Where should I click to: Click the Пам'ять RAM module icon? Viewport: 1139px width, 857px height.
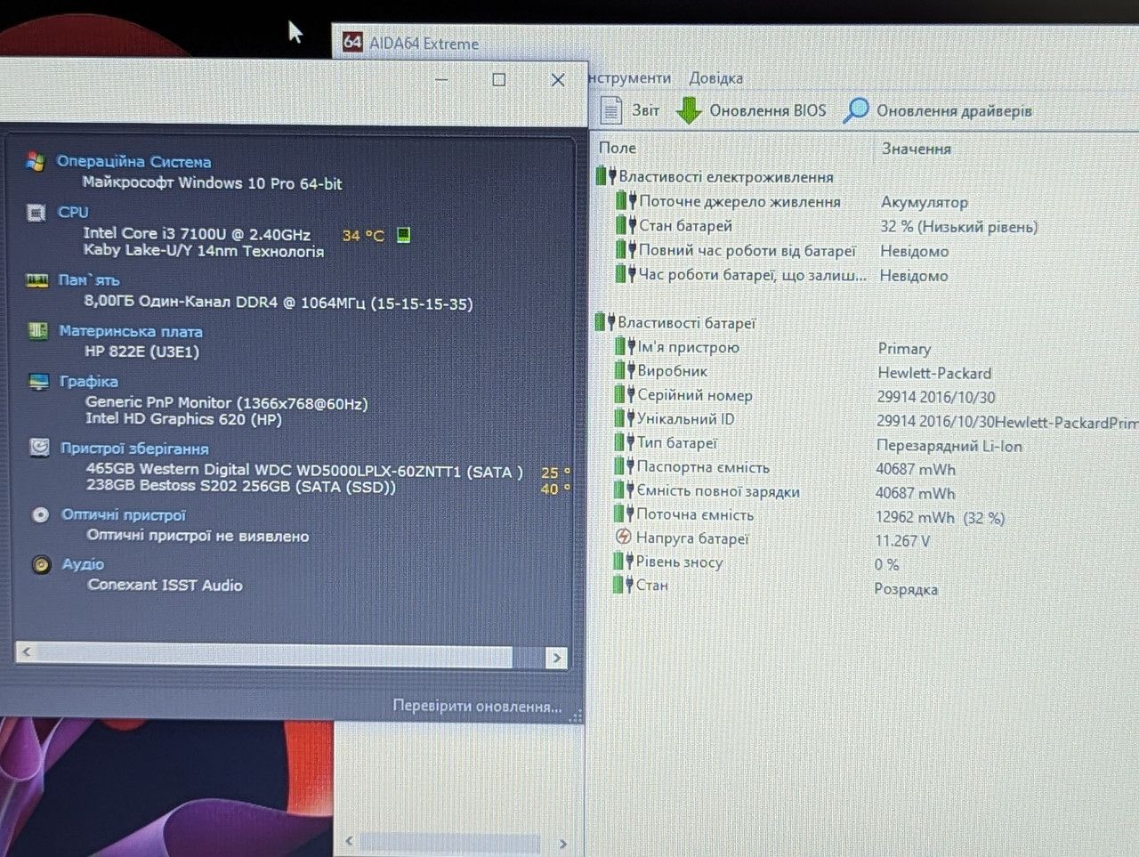36,280
